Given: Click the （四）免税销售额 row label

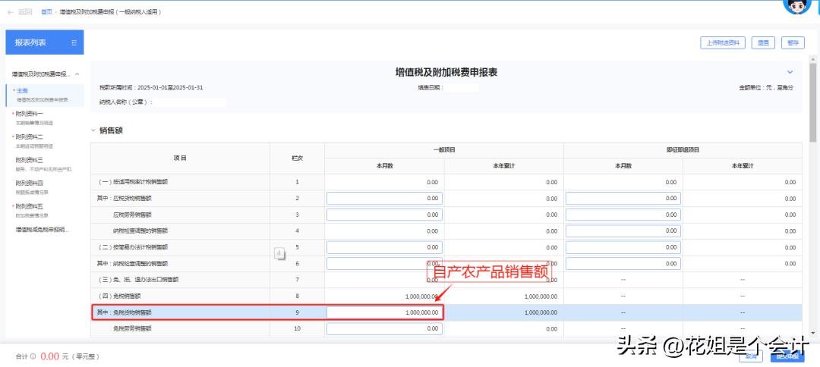Looking at the screenshot, I should point(119,296).
